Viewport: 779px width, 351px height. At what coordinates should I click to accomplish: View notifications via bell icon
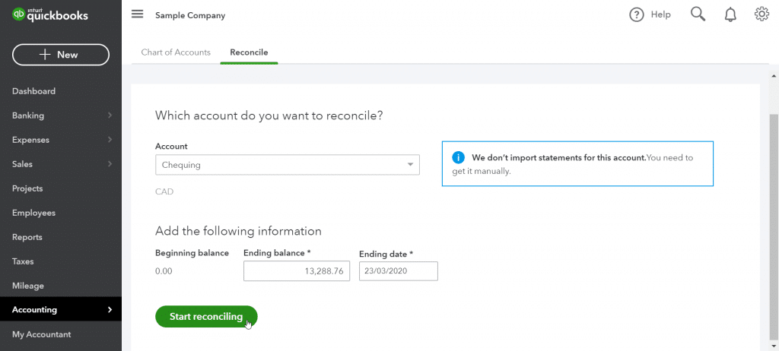730,14
